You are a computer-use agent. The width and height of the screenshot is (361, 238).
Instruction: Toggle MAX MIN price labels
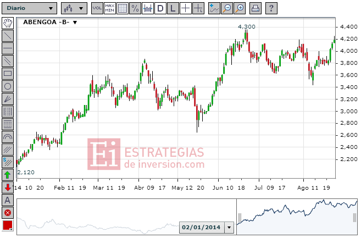pyautogui.click(x=110, y=8)
